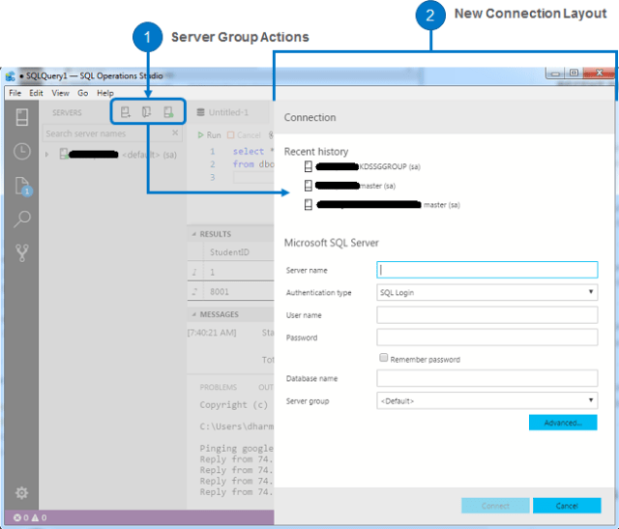Click the New Connection server icon
The image size is (619, 529).
point(125,112)
